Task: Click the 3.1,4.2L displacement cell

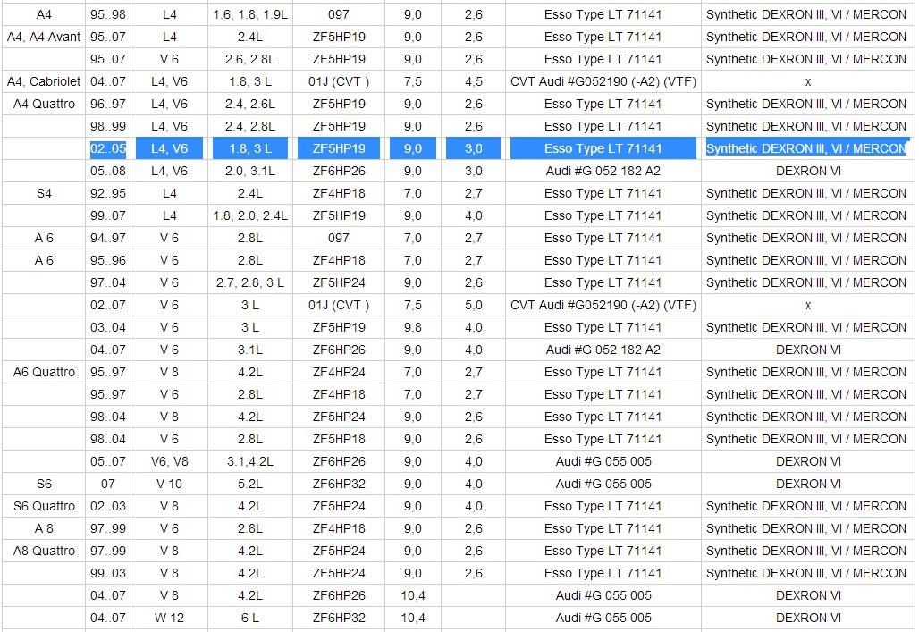Action: 250,461
